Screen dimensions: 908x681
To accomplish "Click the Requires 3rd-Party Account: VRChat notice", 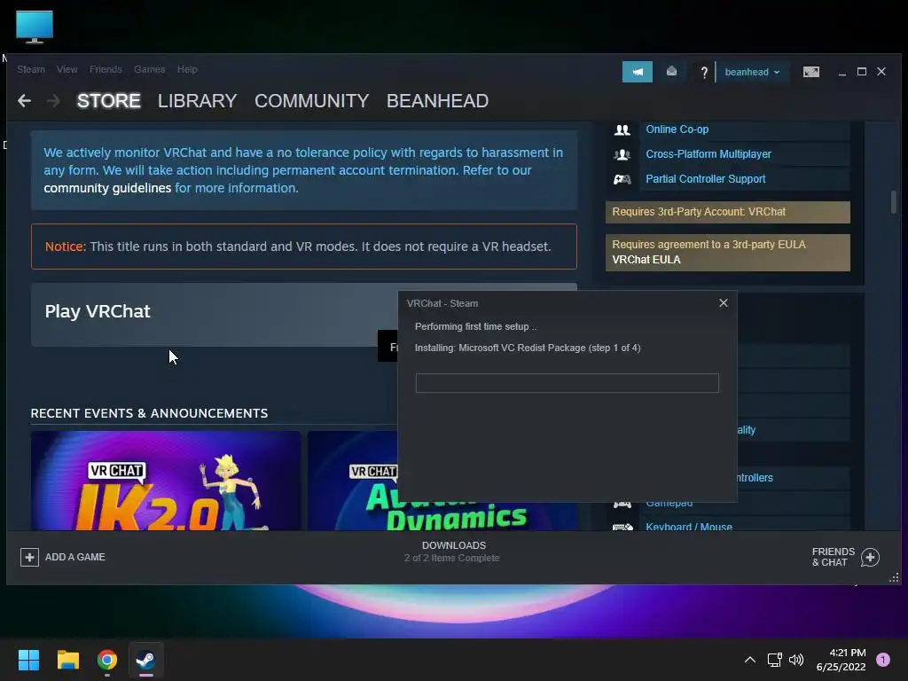I will click(727, 212).
